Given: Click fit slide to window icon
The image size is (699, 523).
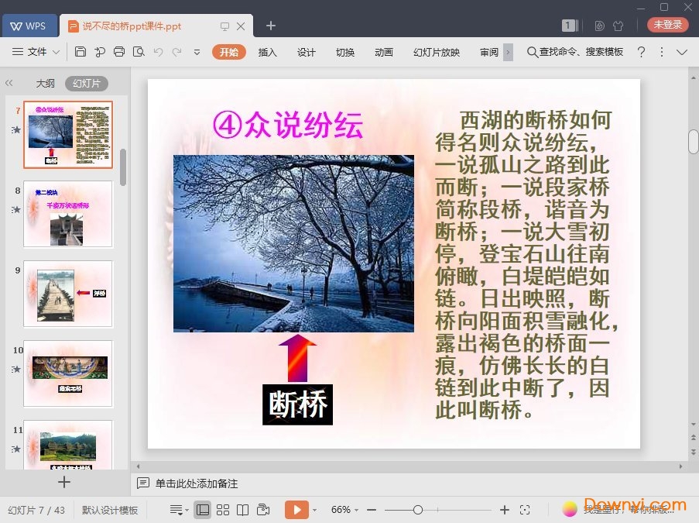Looking at the screenshot, I should [525, 510].
